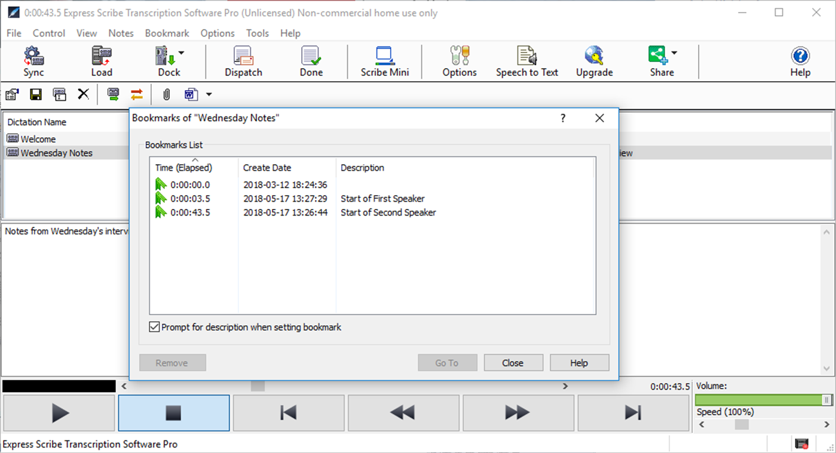Select the Start of Second Speaker bookmark

point(388,212)
